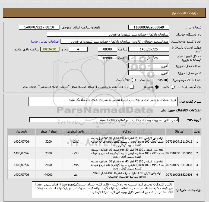Open the buyer contact information link
The width and height of the screenshot is (209, 202).
pos(45,41)
